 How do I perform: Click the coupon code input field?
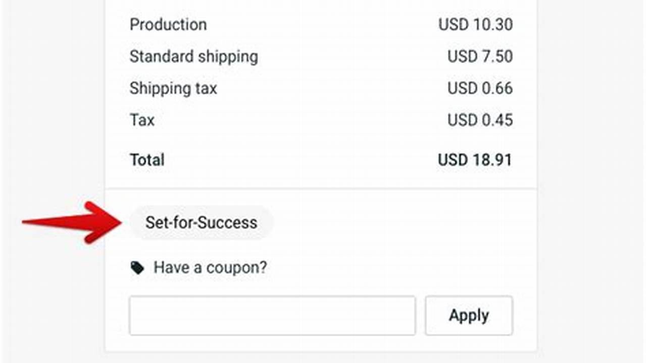click(272, 315)
